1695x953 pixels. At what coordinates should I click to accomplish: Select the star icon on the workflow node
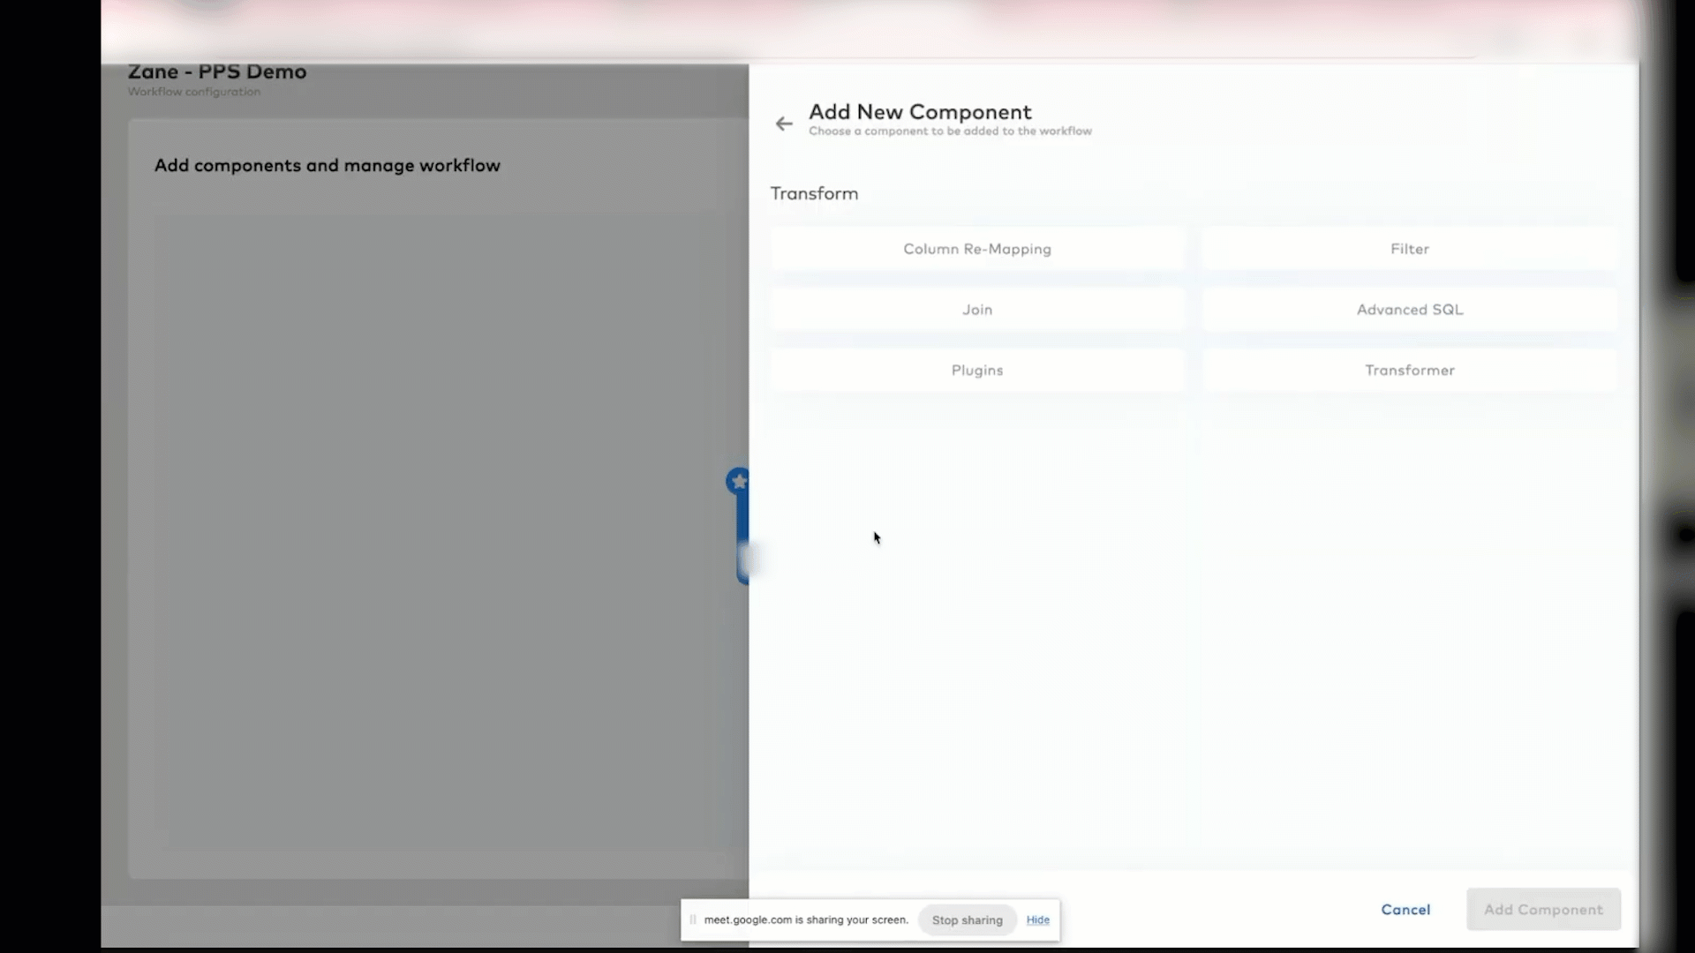738,481
